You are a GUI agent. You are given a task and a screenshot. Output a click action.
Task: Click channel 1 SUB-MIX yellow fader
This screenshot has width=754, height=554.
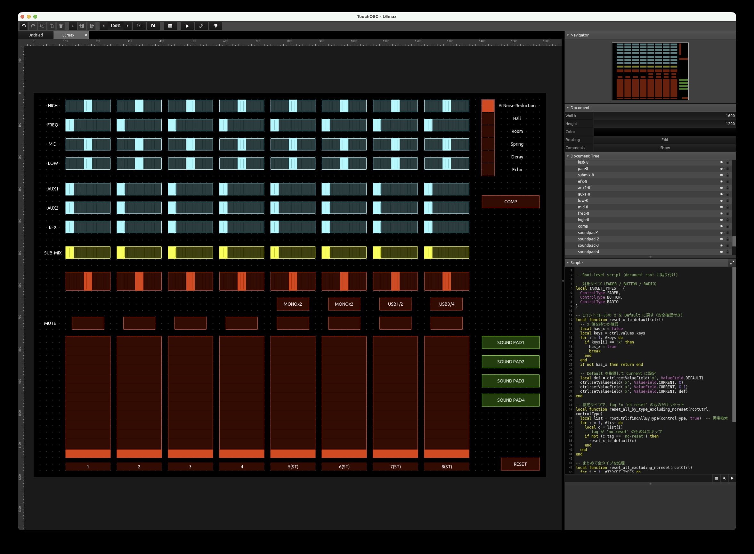[88, 253]
